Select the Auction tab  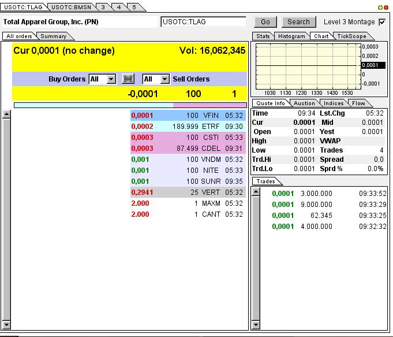click(304, 103)
